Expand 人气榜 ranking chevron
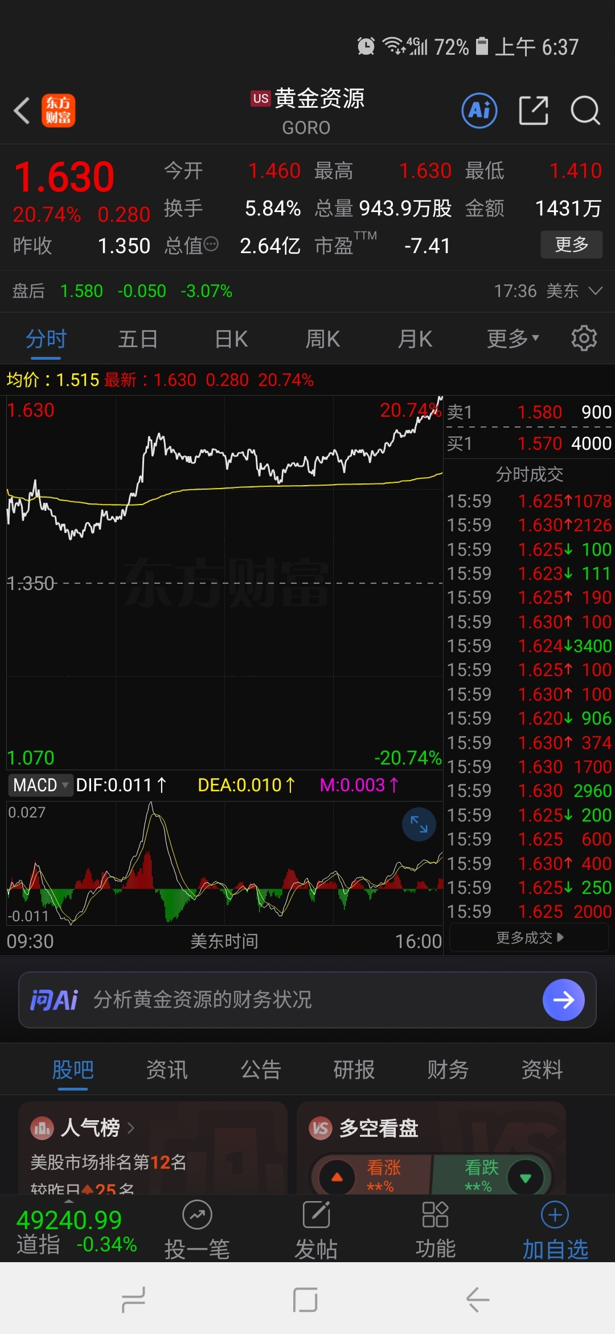This screenshot has height=1334, width=615. (x=131, y=1128)
